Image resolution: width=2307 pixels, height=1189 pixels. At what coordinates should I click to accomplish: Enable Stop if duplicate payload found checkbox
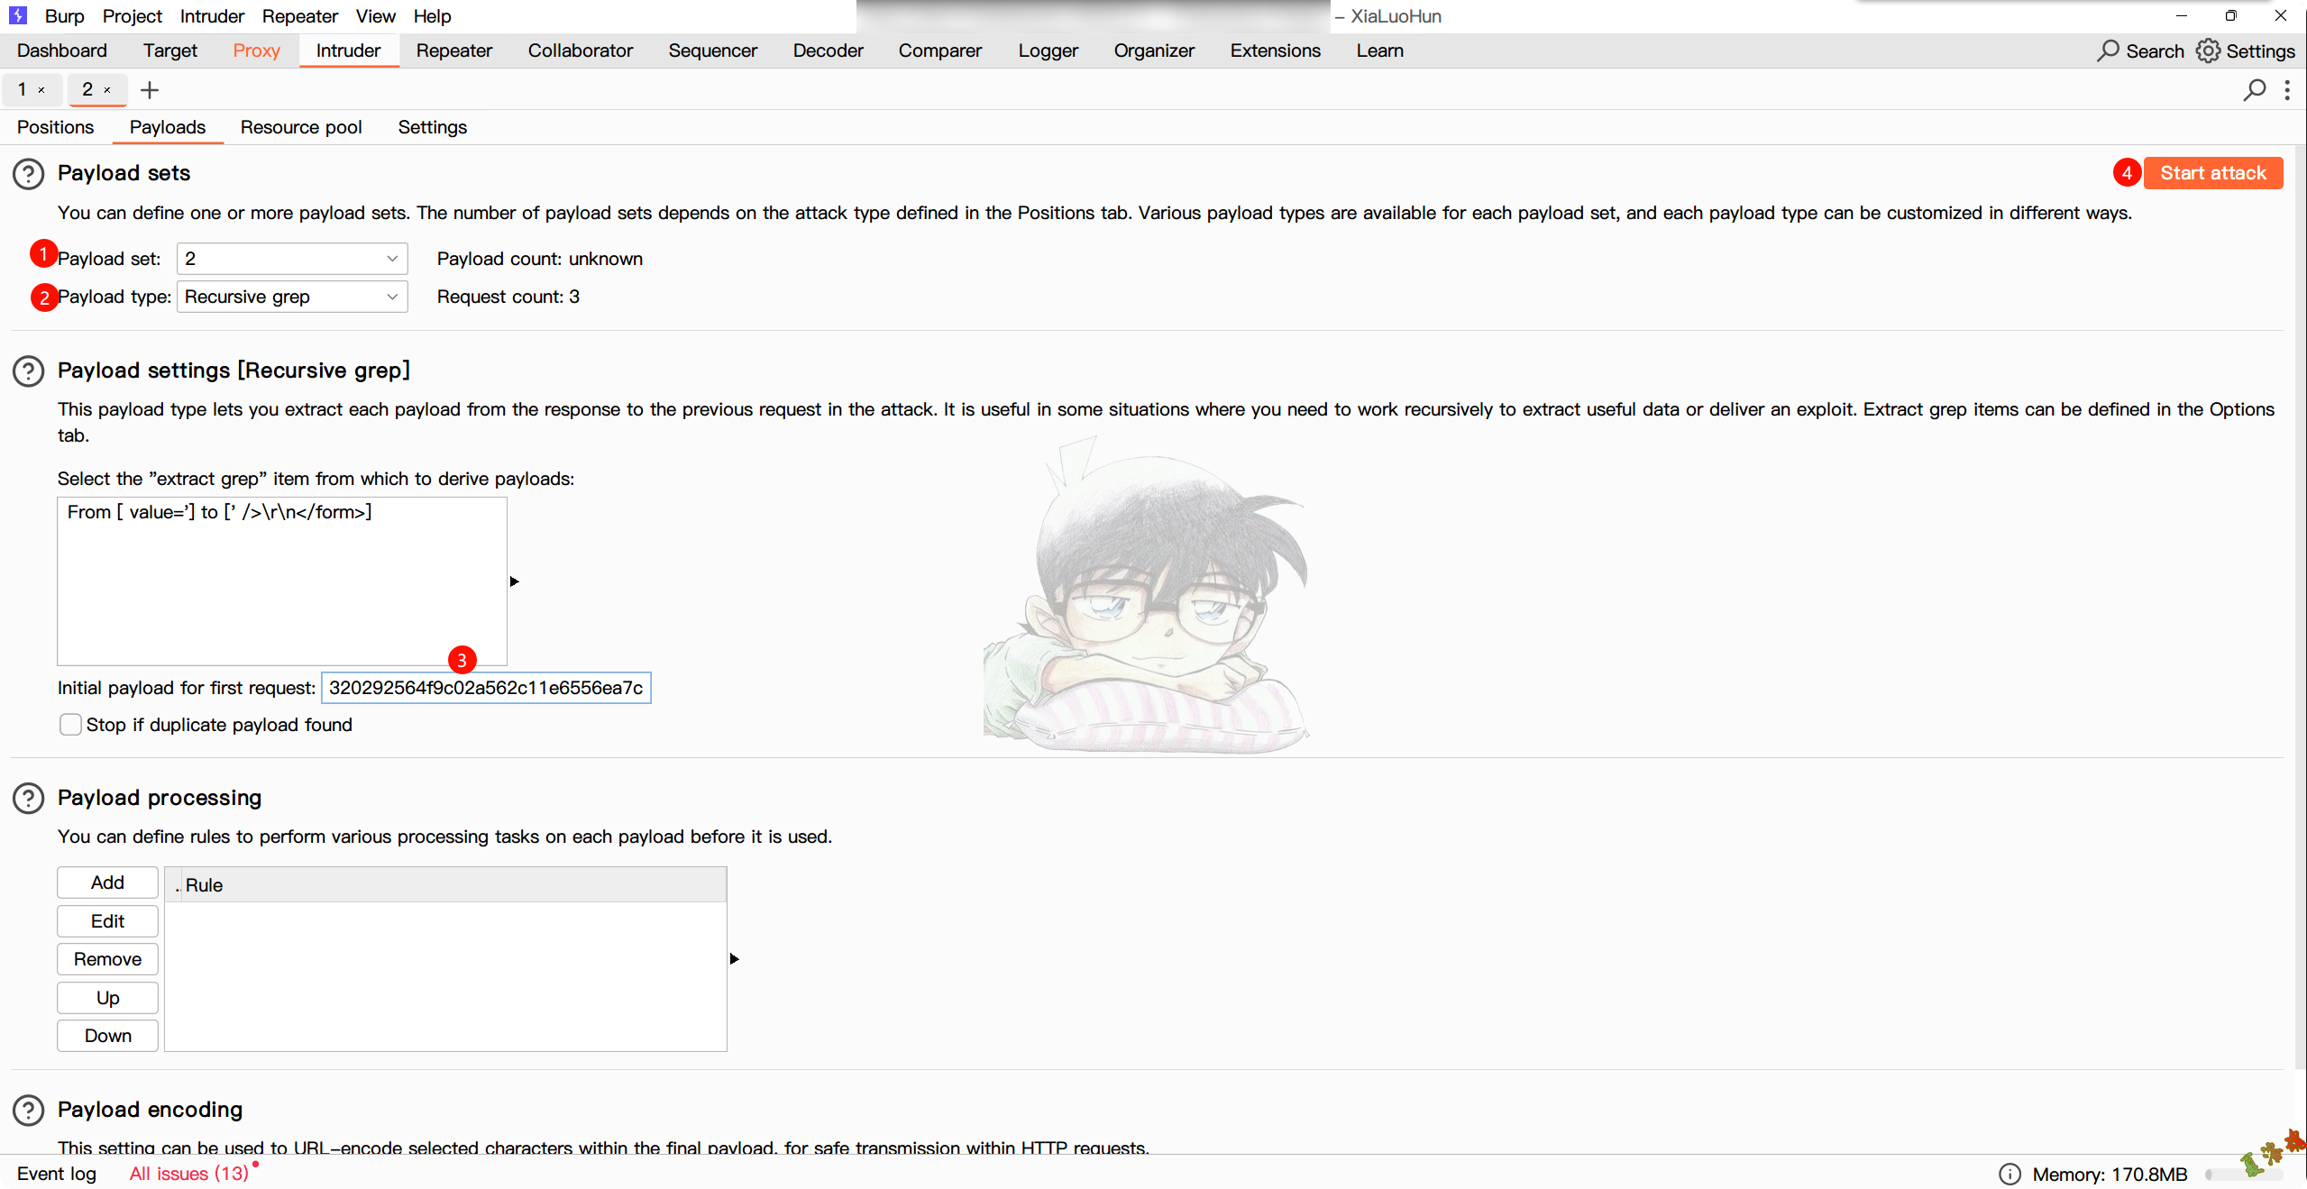click(69, 724)
